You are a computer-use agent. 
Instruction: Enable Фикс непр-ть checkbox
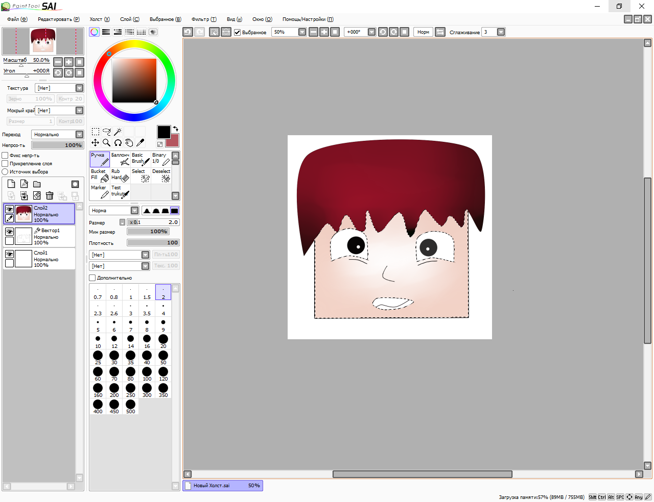click(5, 156)
